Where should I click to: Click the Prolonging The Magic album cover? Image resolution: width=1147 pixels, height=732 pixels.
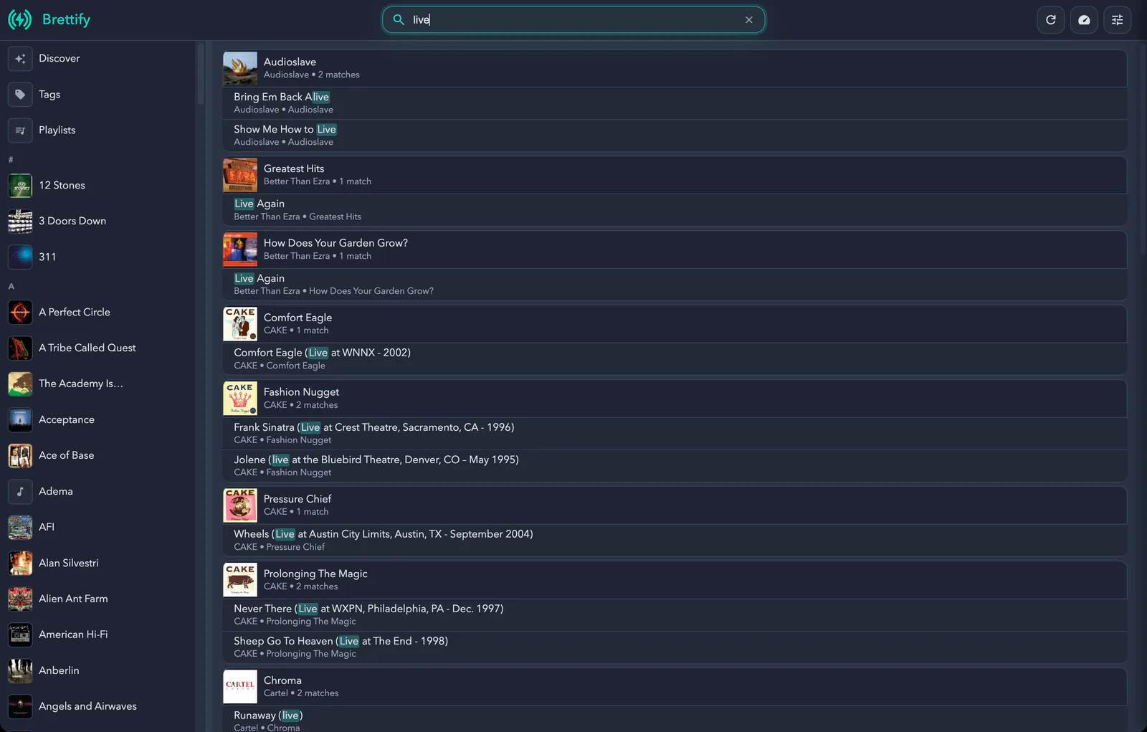tap(240, 581)
